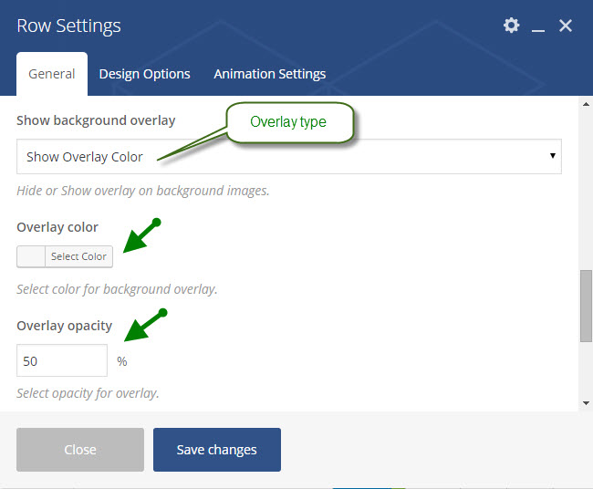Expand the Show Overlay Color dropdown
593x489 pixels.
pyautogui.click(x=289, y=157)
